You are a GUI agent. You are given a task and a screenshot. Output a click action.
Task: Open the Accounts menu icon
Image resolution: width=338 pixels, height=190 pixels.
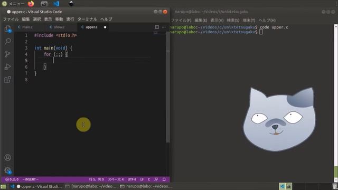tap(7, 157)
